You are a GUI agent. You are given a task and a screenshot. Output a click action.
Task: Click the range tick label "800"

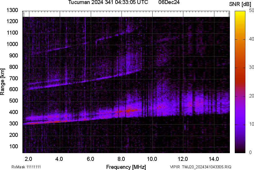pyautogui.click(x=14, y=67)
